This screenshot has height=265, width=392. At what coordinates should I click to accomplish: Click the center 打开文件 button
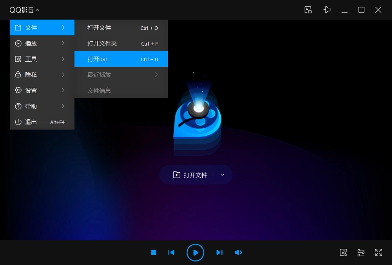(x=191, y=175)
